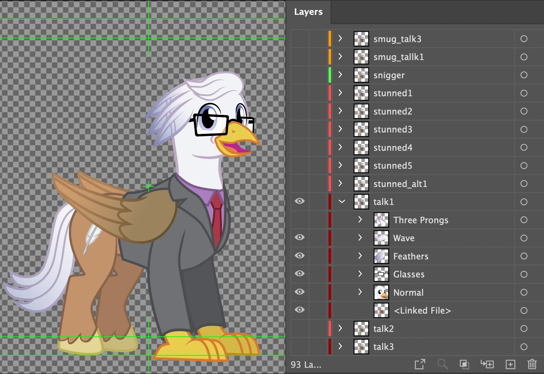Click the Create New Sublayer icon

(487, 364)
